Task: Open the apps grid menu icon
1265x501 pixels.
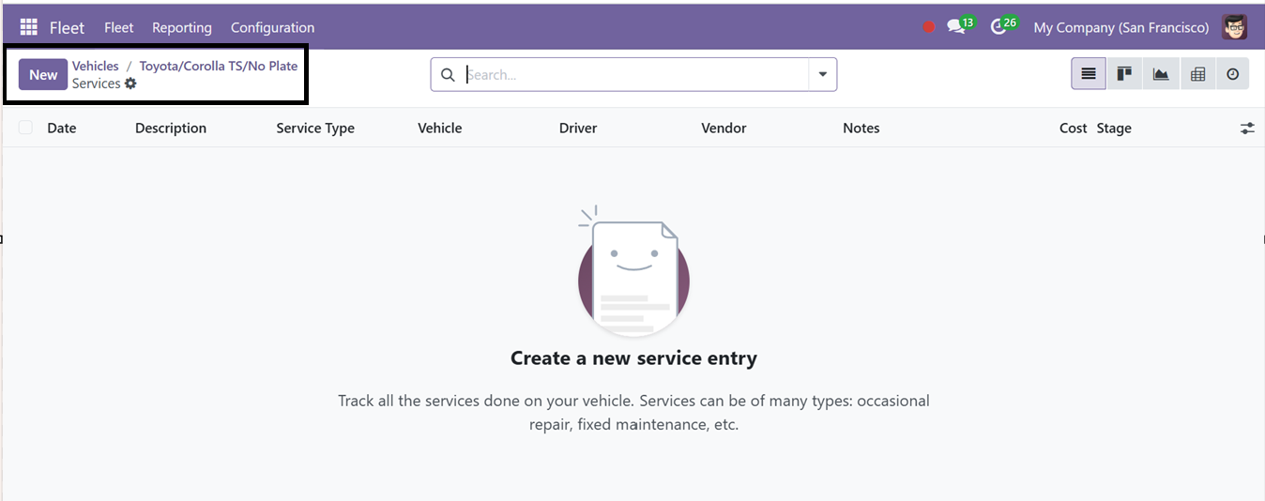Action: tap(29, 27)
